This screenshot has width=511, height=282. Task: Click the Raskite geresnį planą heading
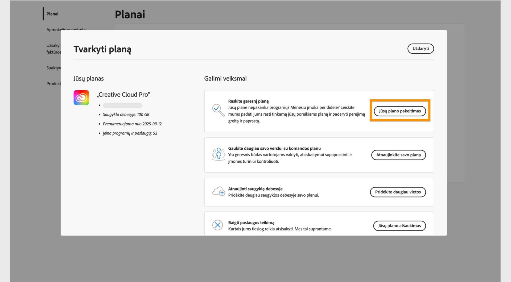pos(248,101)
